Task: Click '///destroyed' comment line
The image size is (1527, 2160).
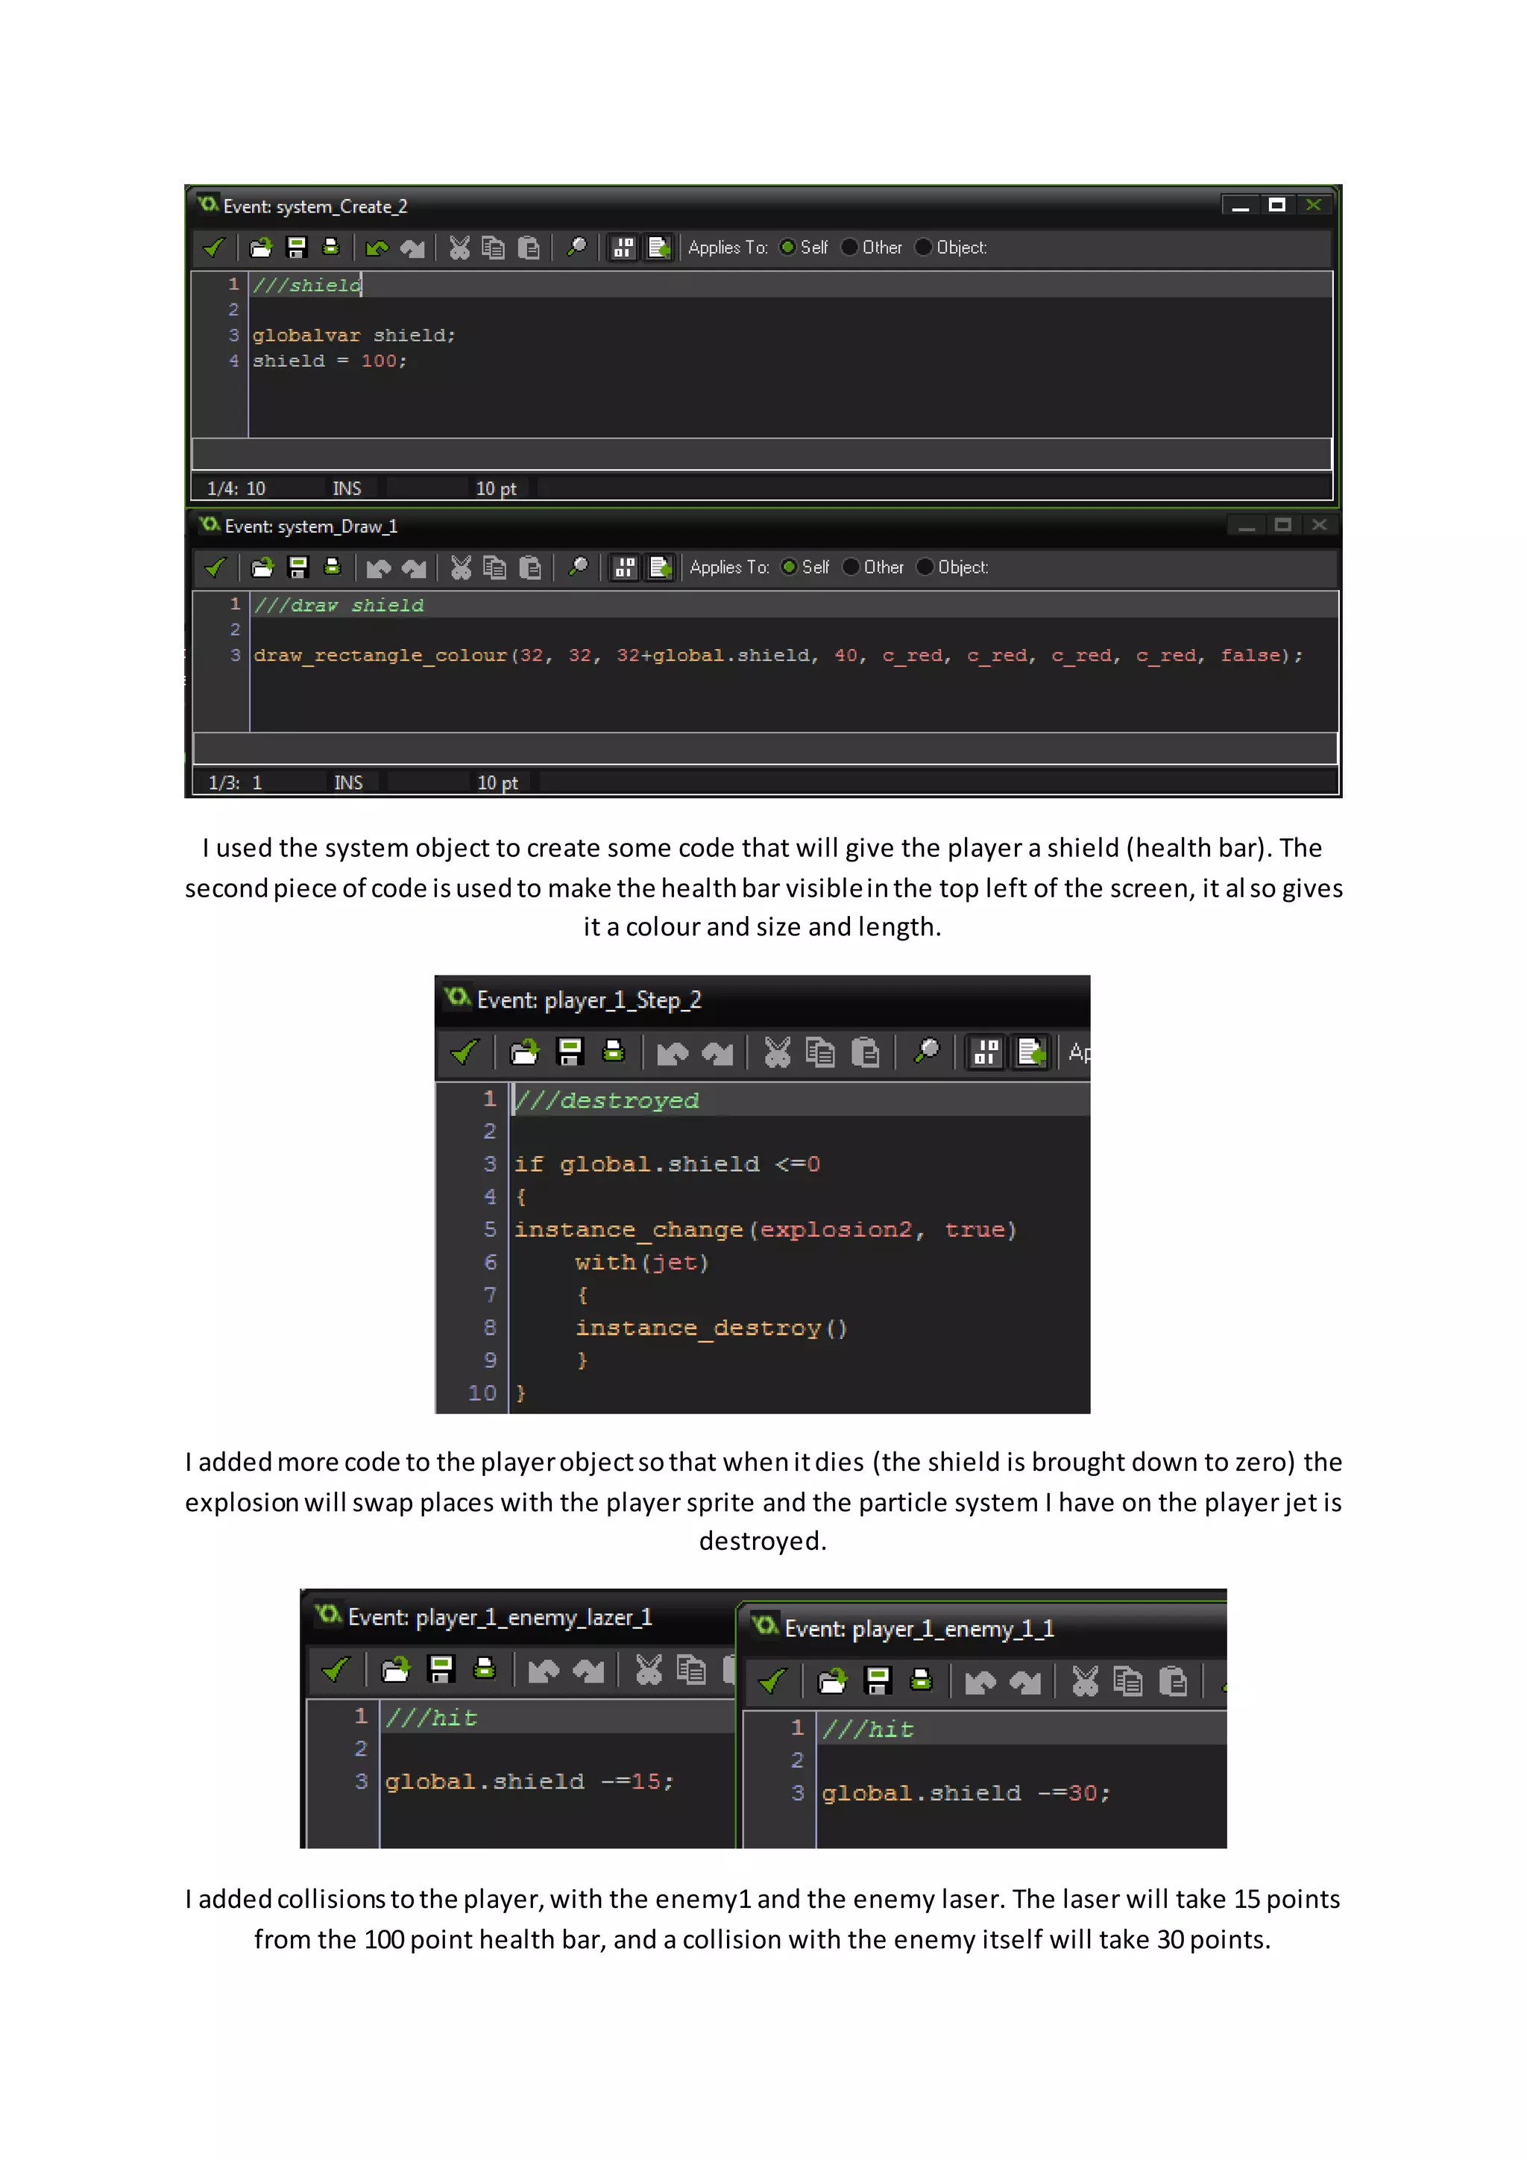Action: click(606, 1101)
